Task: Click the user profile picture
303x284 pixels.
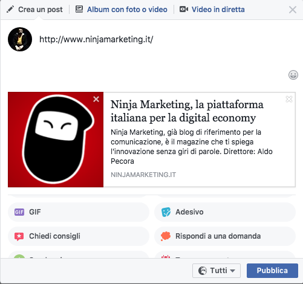Action: 20,39
